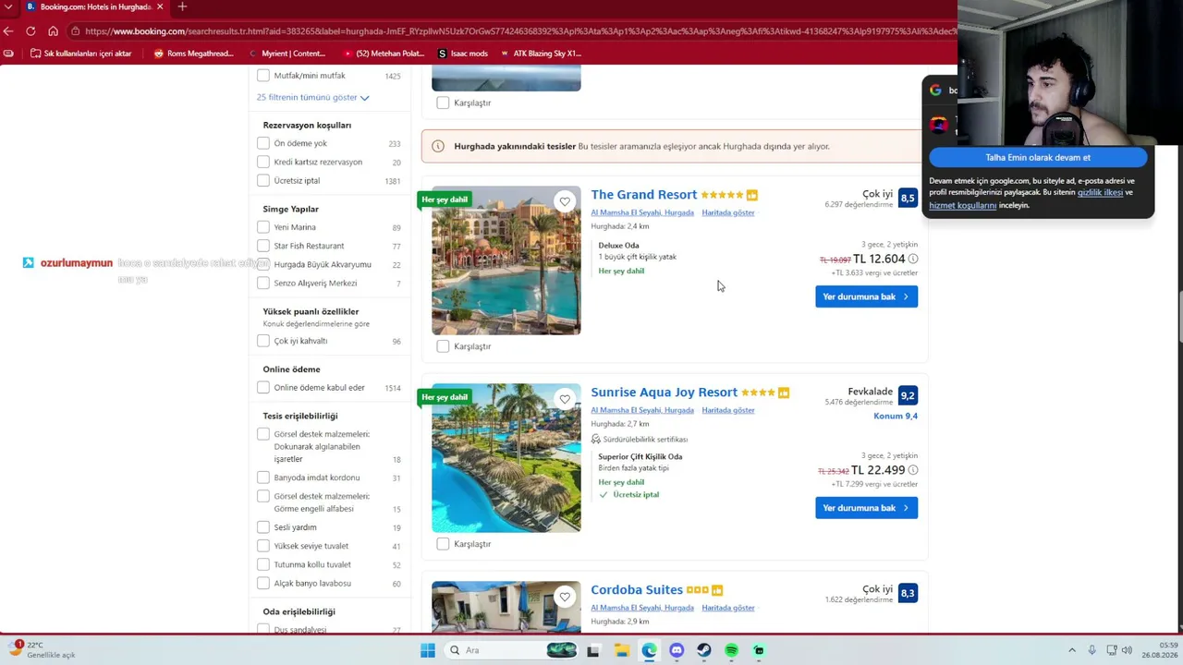Save Sunrise Aqua Joy Resort with heart icon
Image resolution: width=1183 pixels, height=665 pixels.
565,399
